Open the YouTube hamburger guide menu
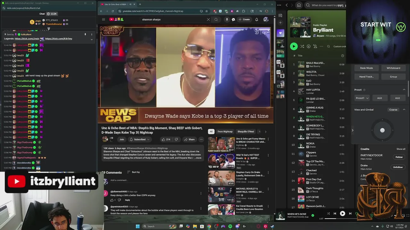This screenshot has width=410, height=230. pyautogui.click(x=103, y=19)
